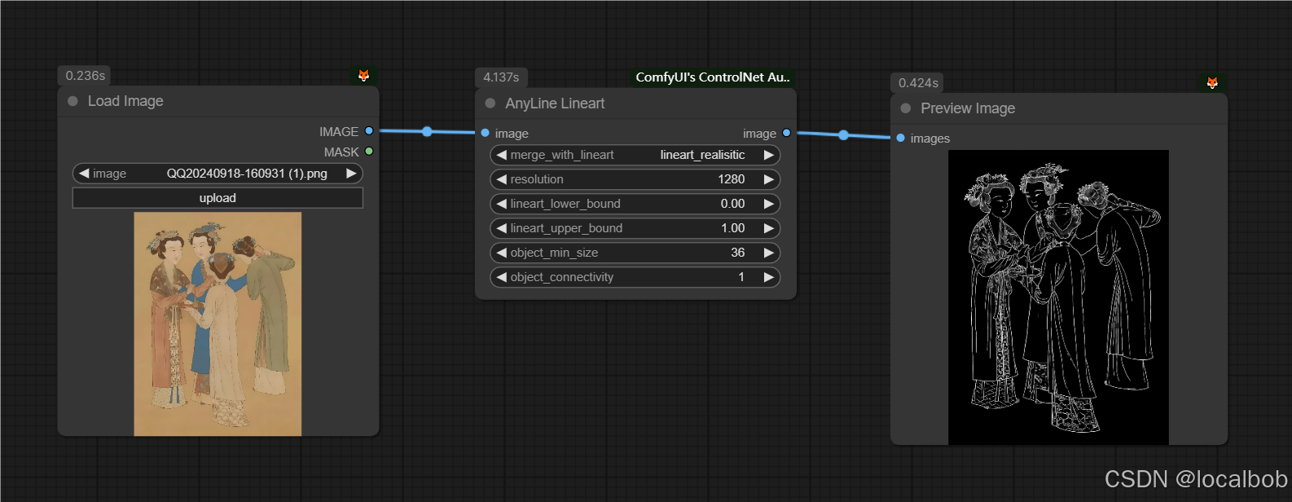
Task: Click the 4.137s execution time label
Action: coord(501,77)
